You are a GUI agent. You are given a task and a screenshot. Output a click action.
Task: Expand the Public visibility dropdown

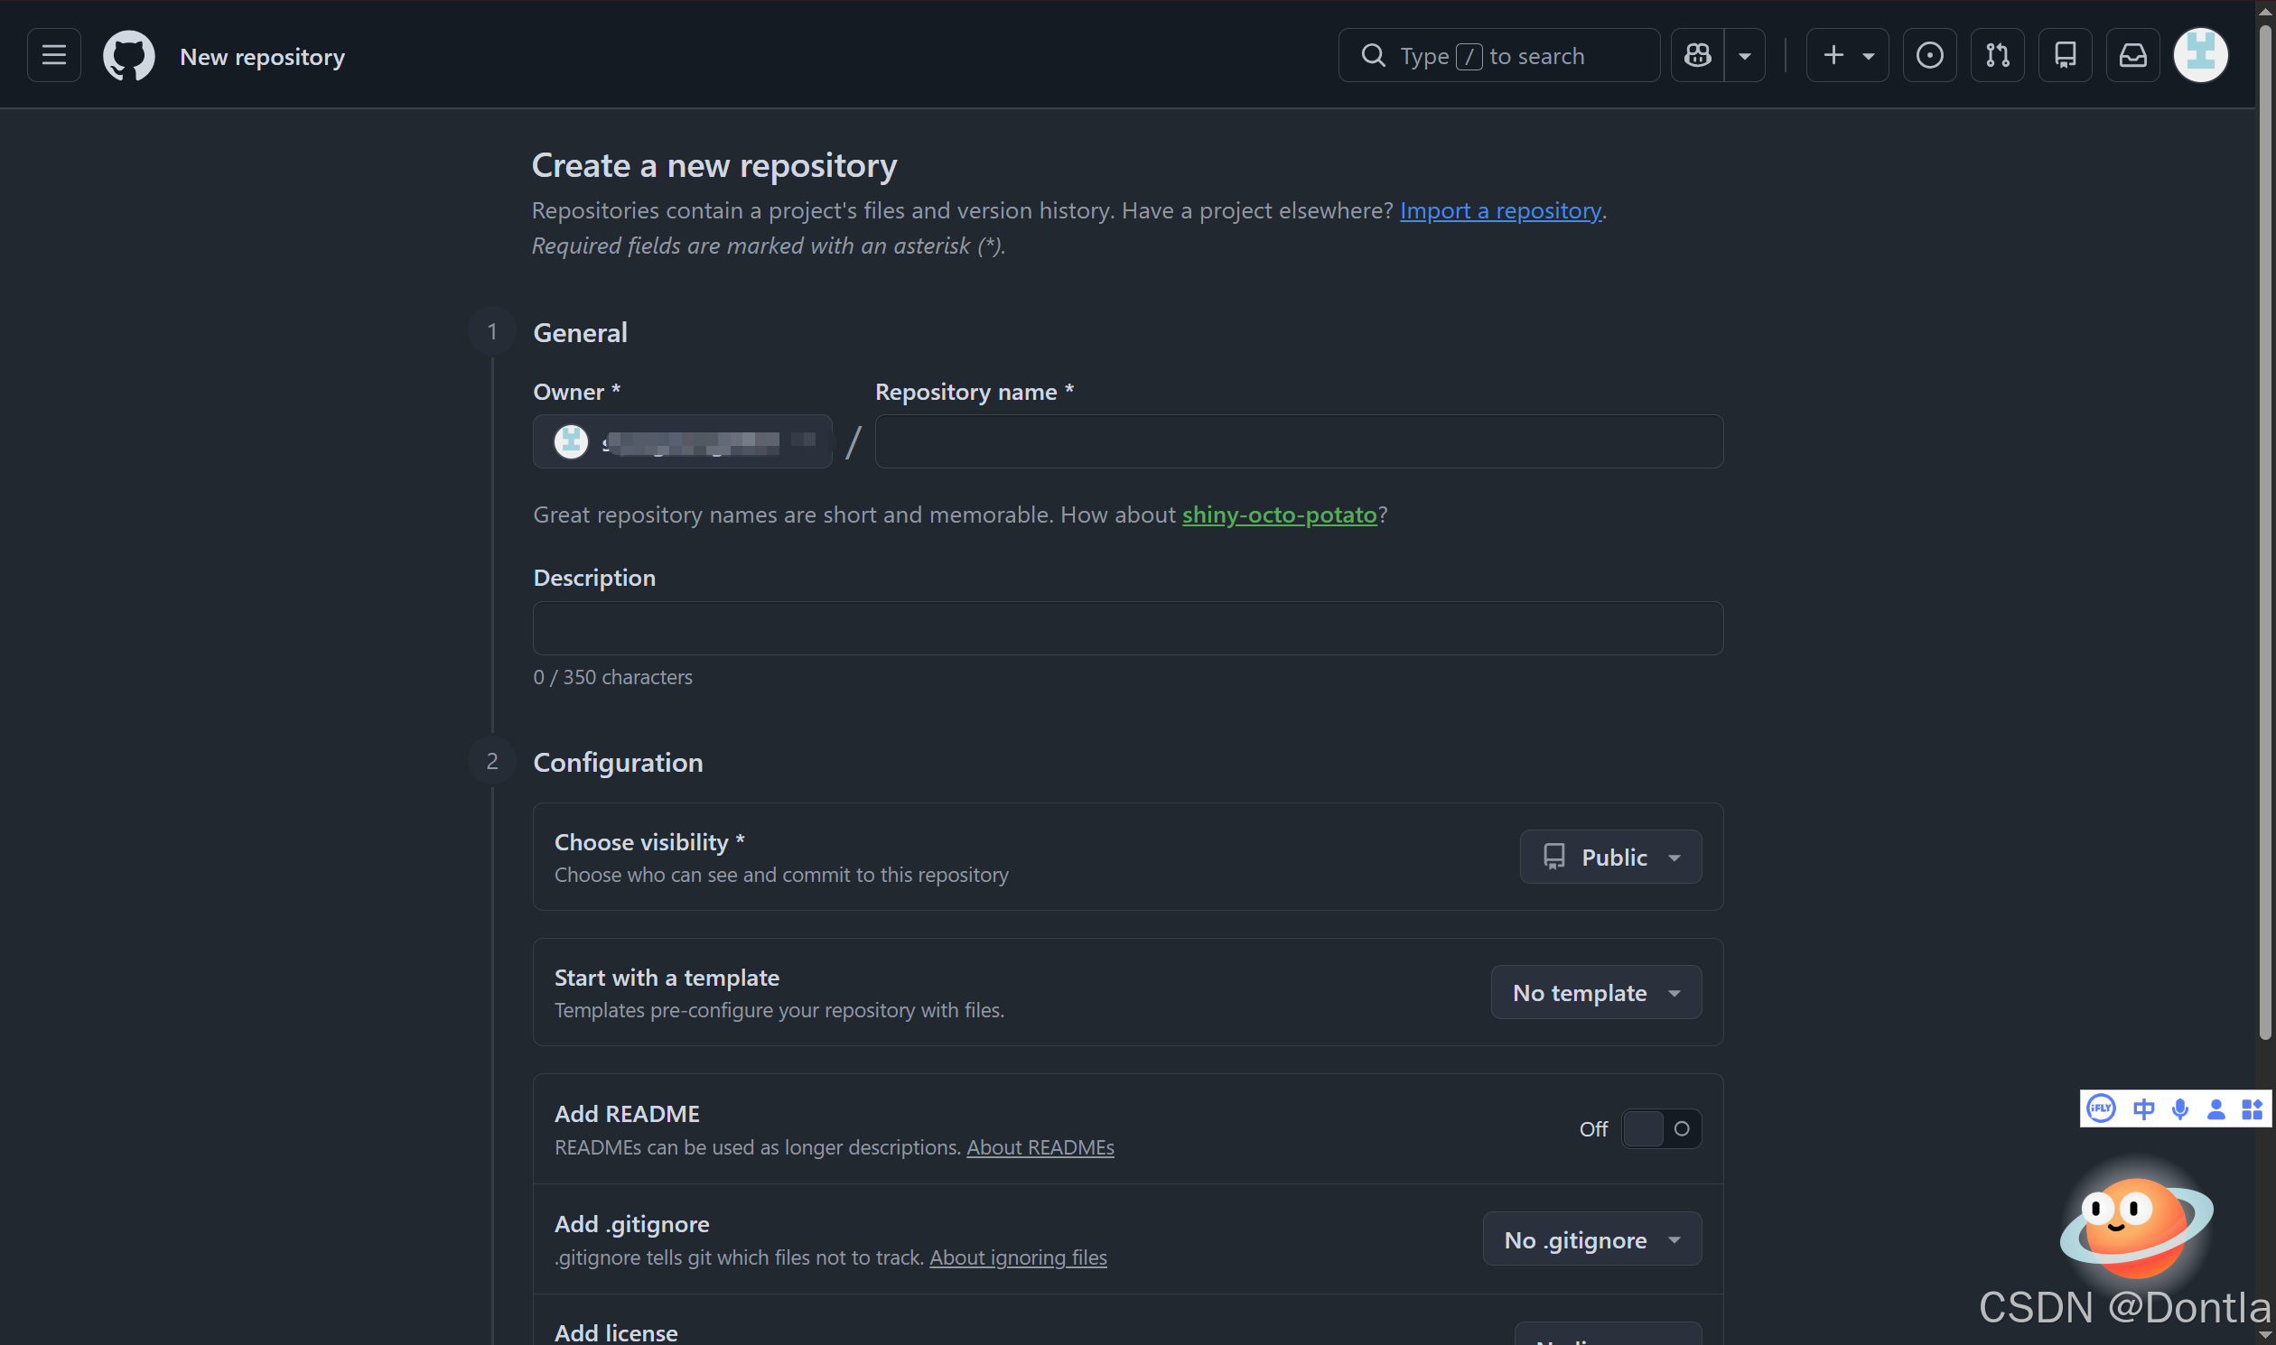(1610, 857)
